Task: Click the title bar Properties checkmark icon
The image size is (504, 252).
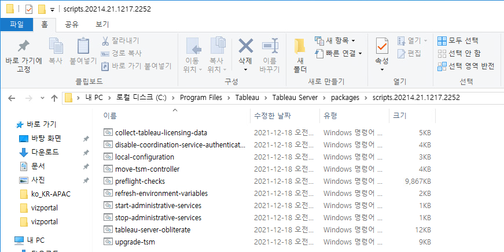Action: (29, 9)
